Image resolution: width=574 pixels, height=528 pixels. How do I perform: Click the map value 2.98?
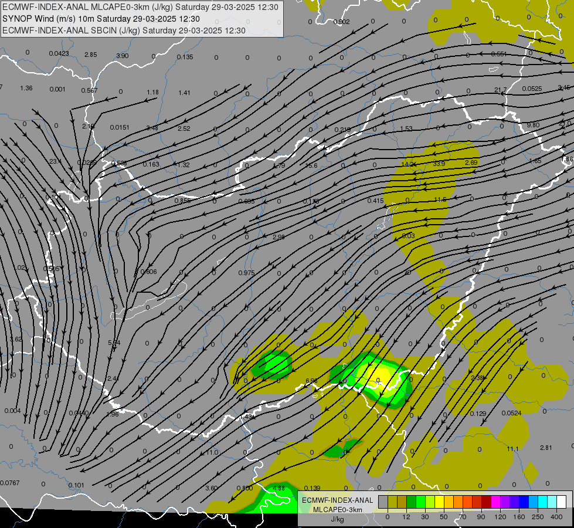[278, 237]
